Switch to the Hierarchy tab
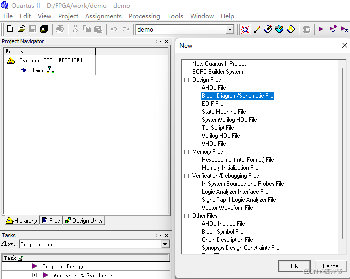Screen dimensions: 350x279 pyautogui.click(x=22, y=220)
